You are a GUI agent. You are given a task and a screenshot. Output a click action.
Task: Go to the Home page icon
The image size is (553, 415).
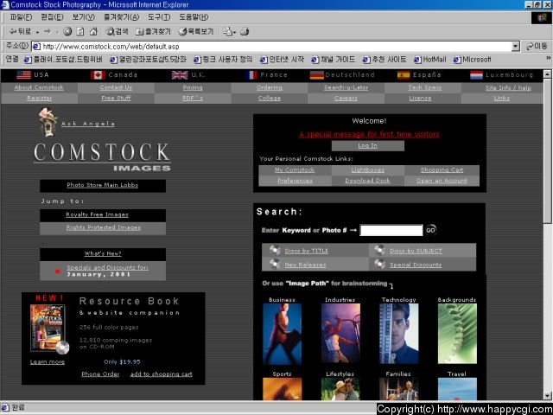tap(93, 32)
